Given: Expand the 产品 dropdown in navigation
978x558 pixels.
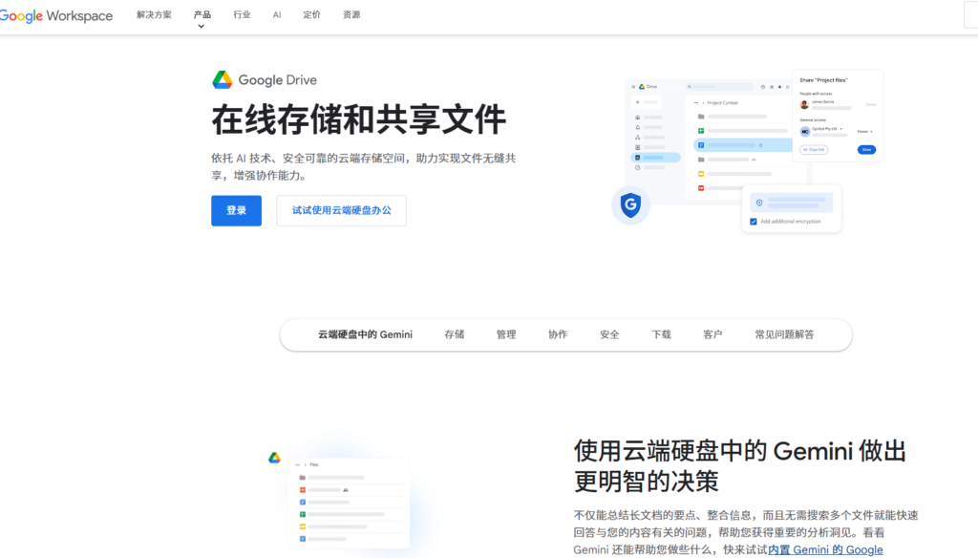Looking at the screenshot, I should pos(201,14).
